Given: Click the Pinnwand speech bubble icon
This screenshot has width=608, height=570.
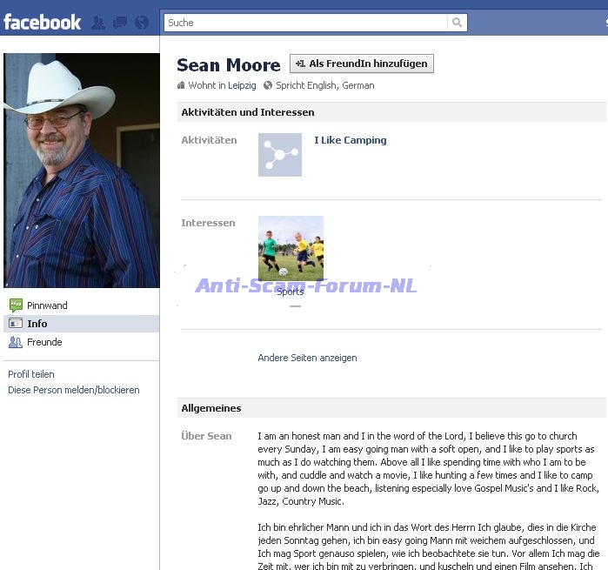Looking at the screenshot, I should pos(16,305).
